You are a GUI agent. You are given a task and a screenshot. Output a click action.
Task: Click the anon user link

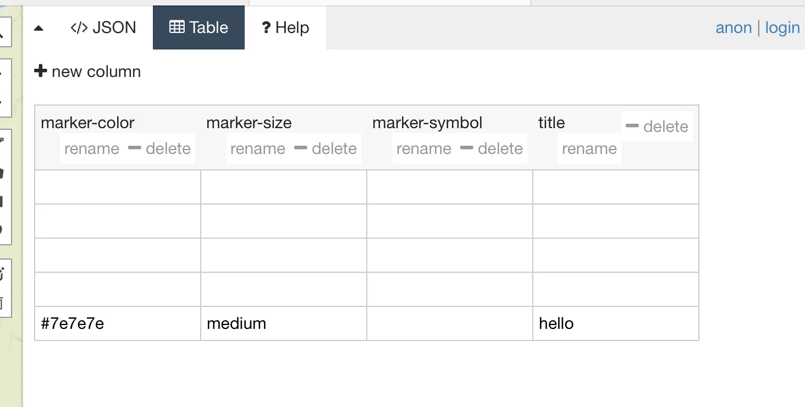(x=734, y=28)
